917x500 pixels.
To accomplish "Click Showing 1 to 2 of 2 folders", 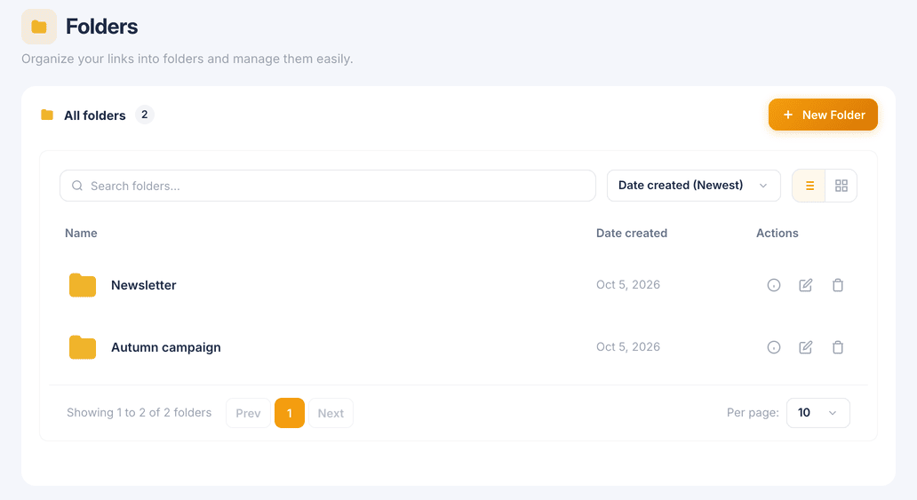I will coord(140,412).
